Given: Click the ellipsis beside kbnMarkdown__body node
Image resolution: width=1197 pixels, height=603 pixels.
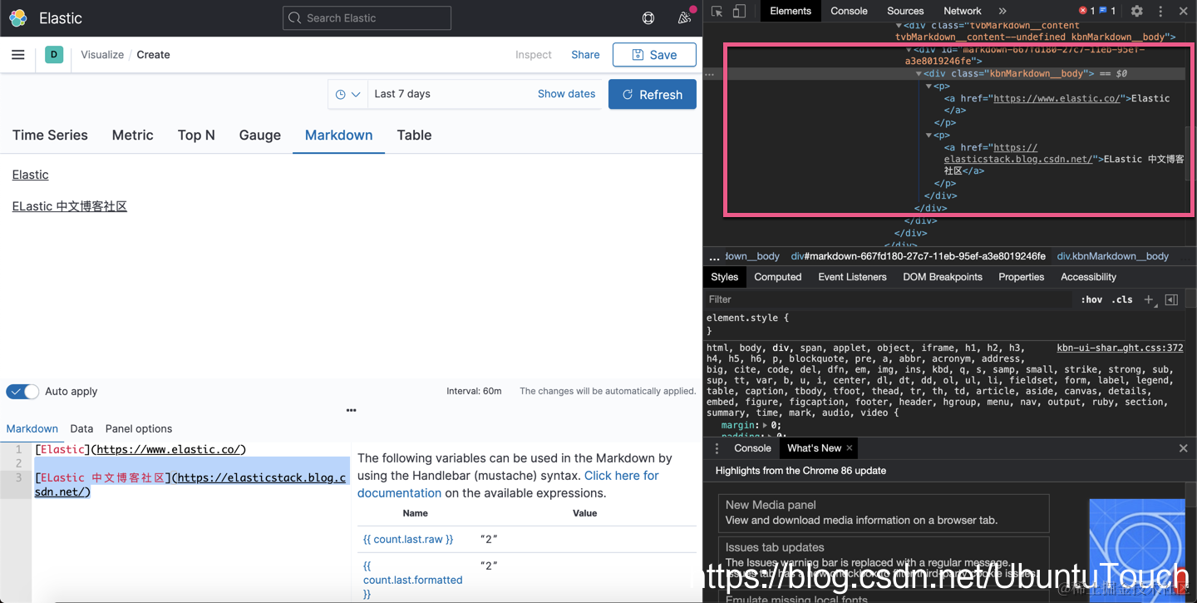Looking at the screenshot, I should coord(709,74).
